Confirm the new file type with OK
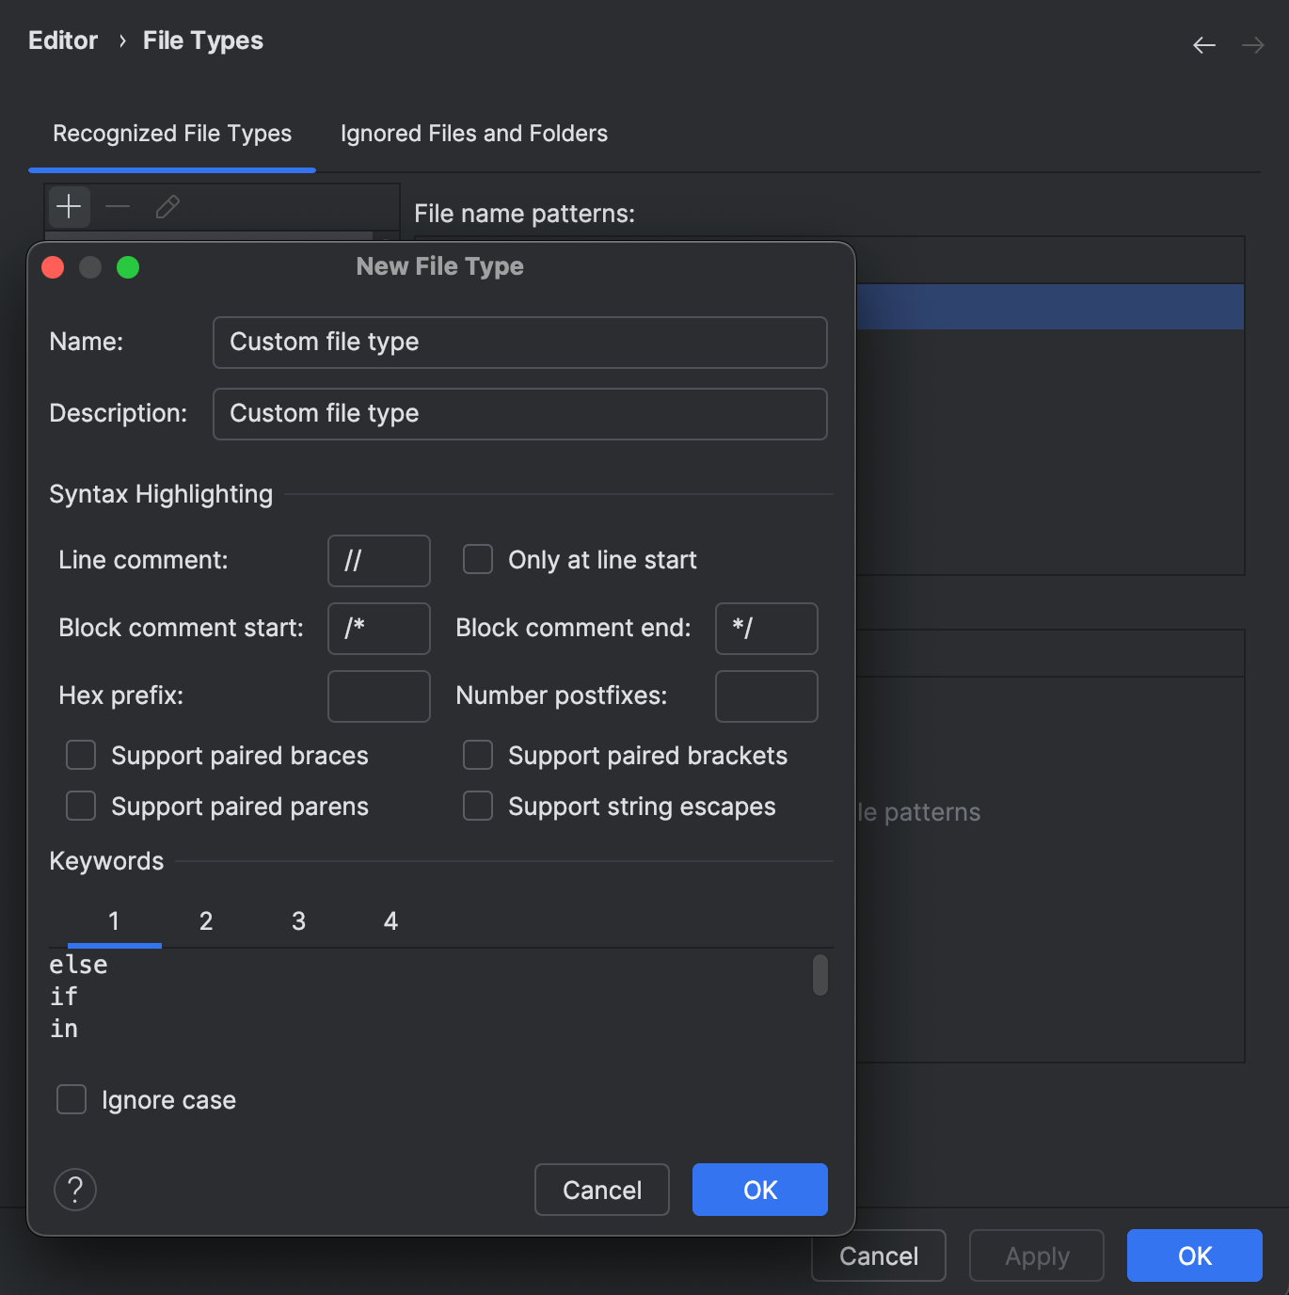1289x1295 pixels. (759, 1190)
